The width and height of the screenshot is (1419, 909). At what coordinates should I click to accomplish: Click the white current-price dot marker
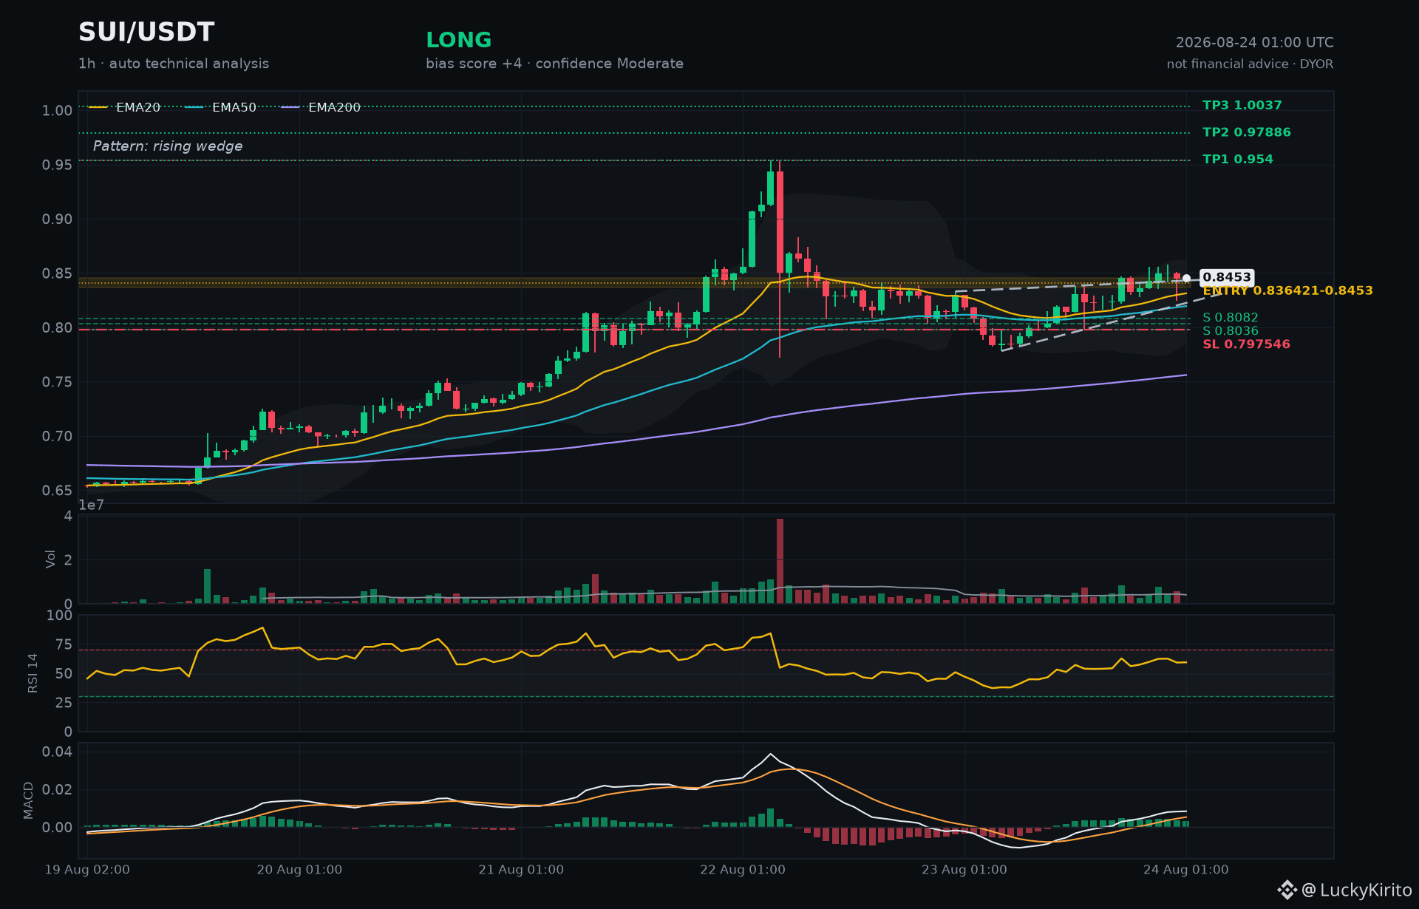pos(1186,279)
